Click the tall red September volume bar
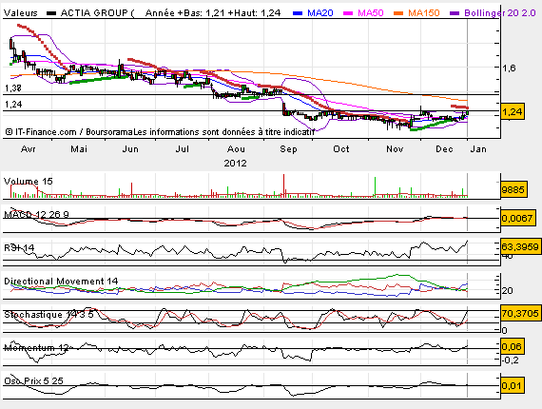 (x=283, y=185)
